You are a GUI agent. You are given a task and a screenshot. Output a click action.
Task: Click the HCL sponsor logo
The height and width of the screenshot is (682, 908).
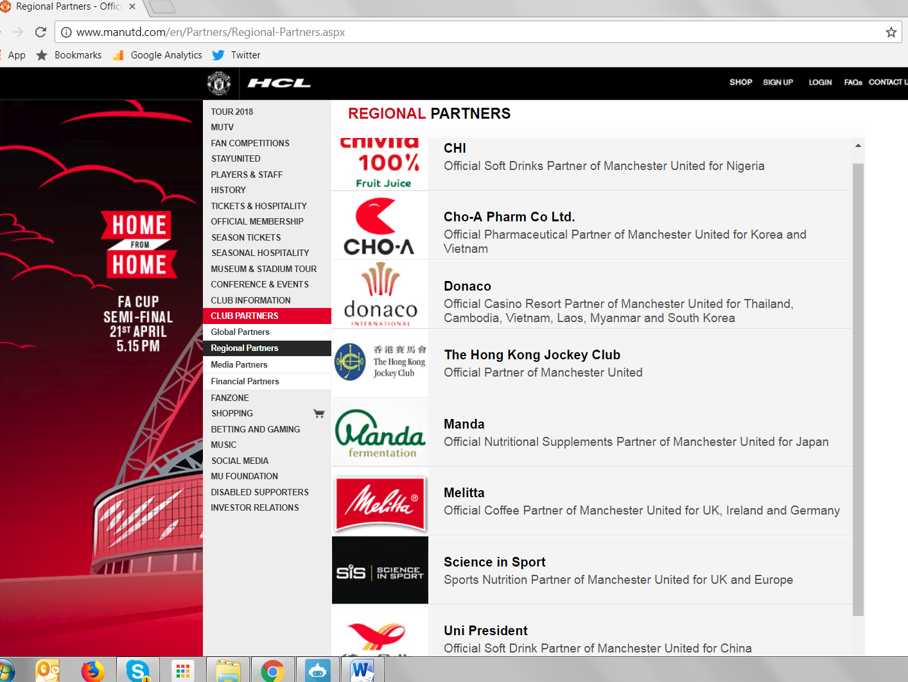[x=279, y=83]
